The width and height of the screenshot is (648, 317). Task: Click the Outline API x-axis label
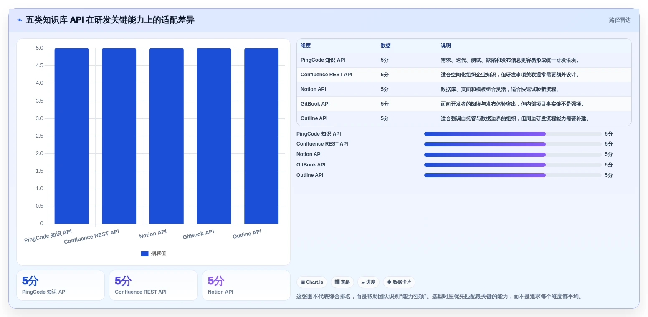247,234
